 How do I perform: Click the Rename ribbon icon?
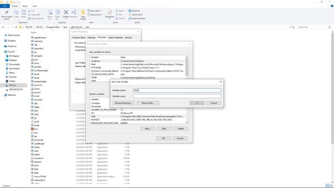tap(74, 14)
